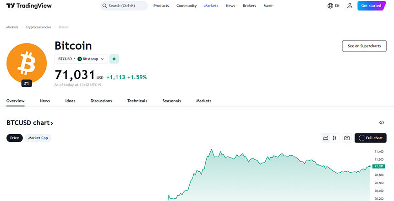Screen dimensions: 394x201
Task: Click the 71,031 price label on chart axis
Action: point(378,166)
